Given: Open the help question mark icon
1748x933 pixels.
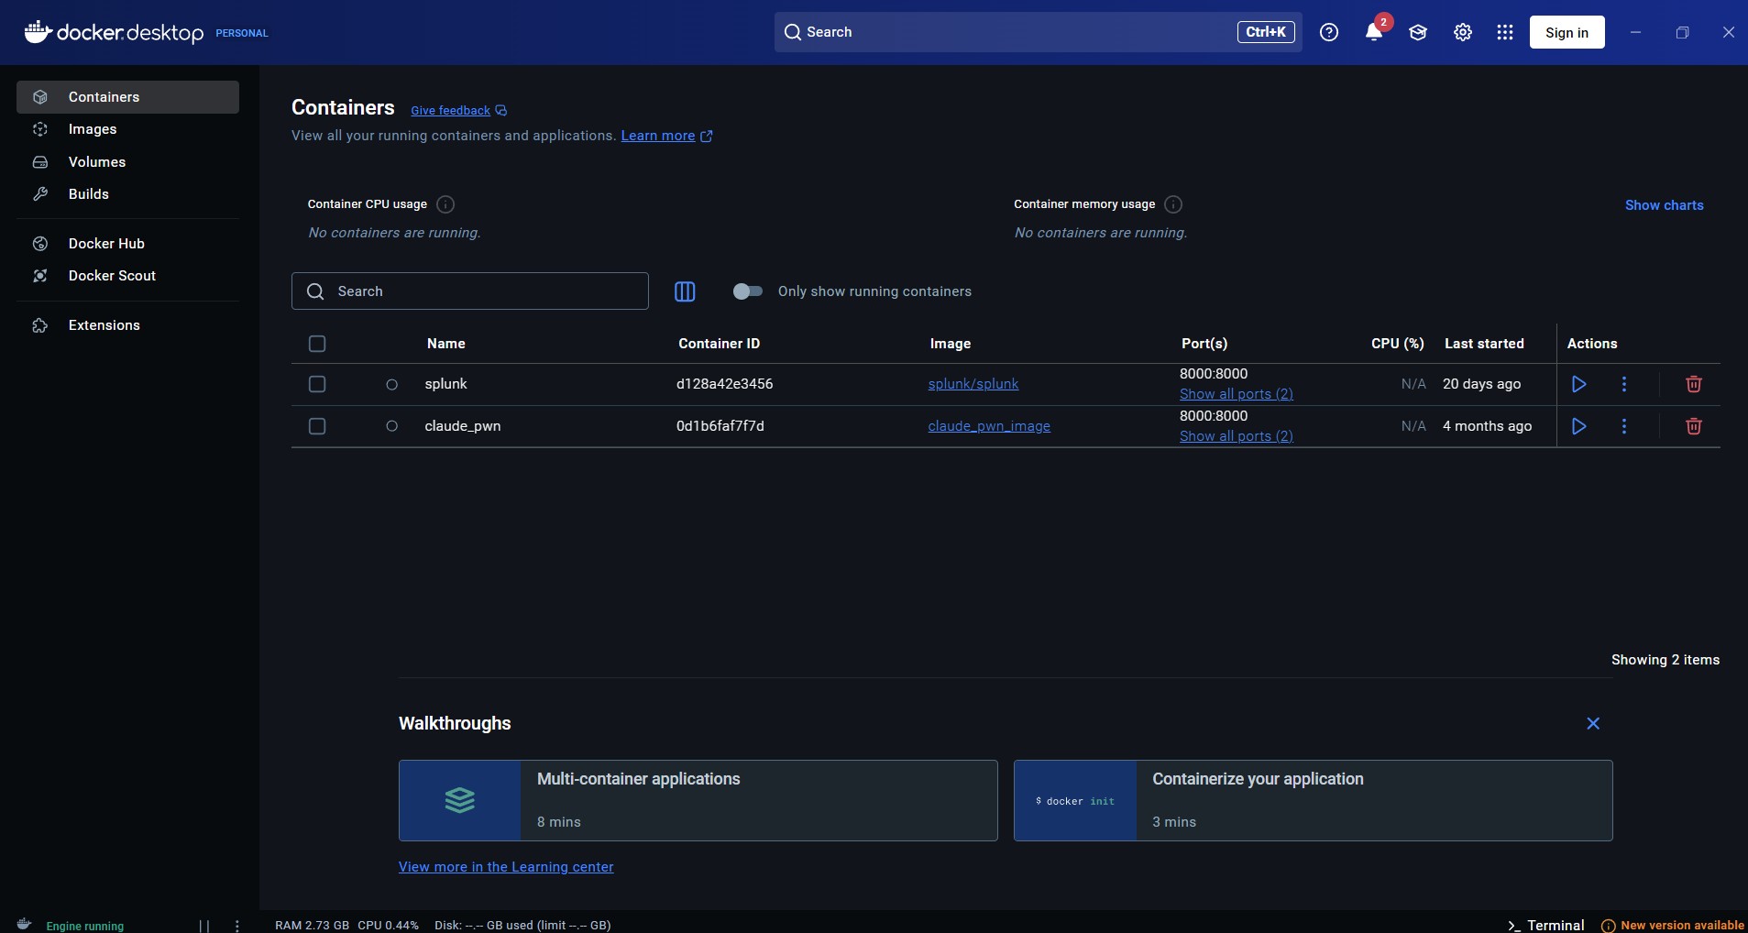Looking at the screenshot, I should coord(1328,32).
